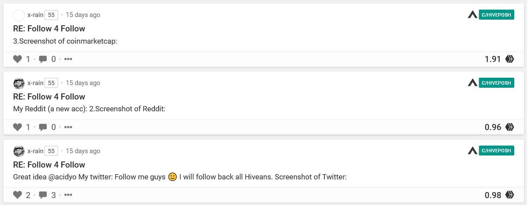Click the reputation badge 55 on the Reddit reply

51,83
